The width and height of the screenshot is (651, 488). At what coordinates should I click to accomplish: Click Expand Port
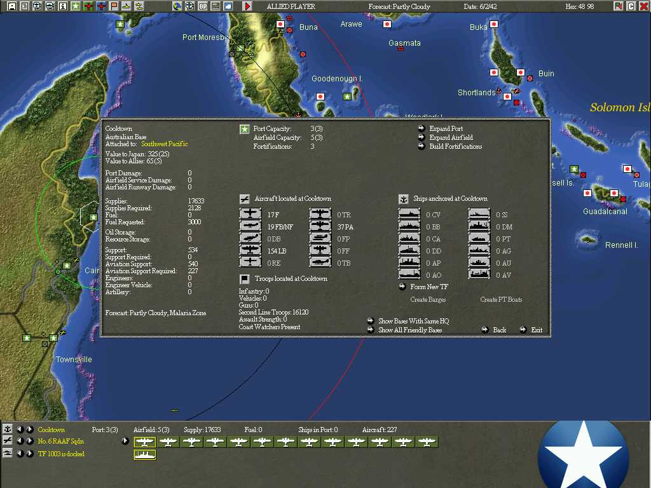point(446,128)
